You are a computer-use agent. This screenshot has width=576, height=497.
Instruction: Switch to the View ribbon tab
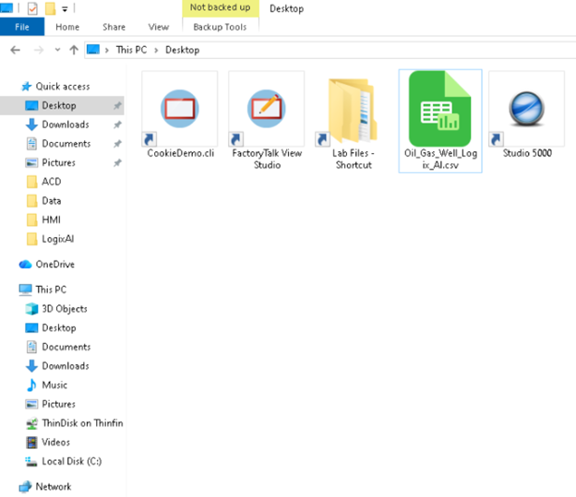tap(159, 27)
